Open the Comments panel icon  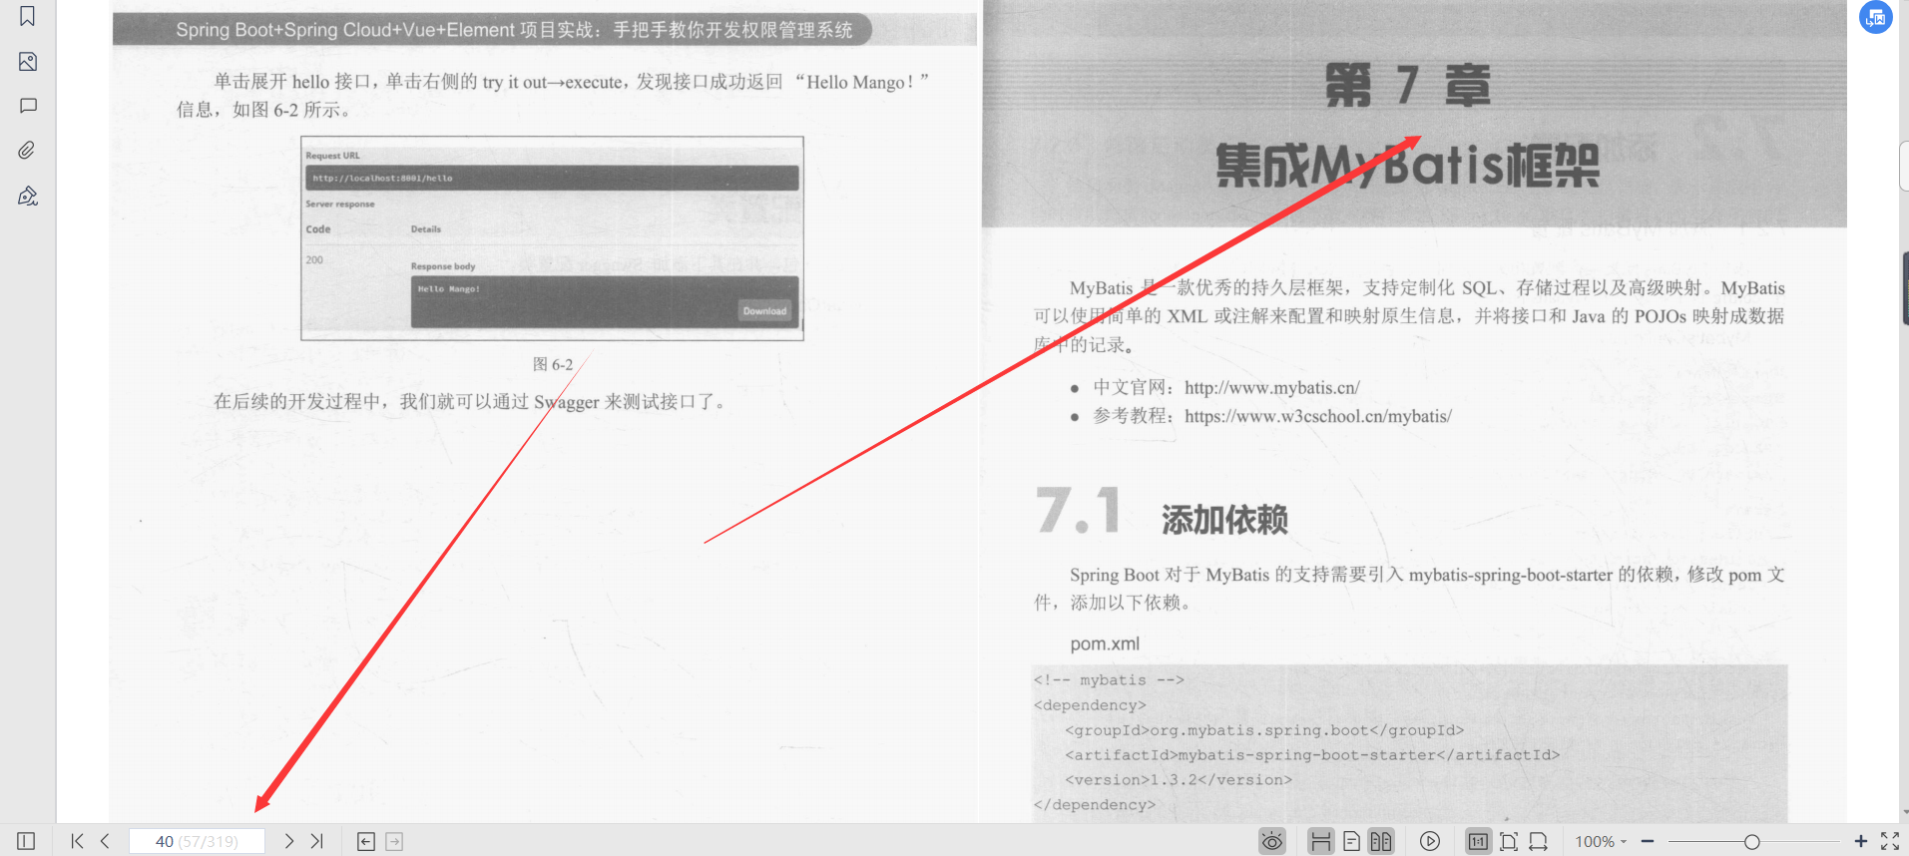[x=28, y=106]
